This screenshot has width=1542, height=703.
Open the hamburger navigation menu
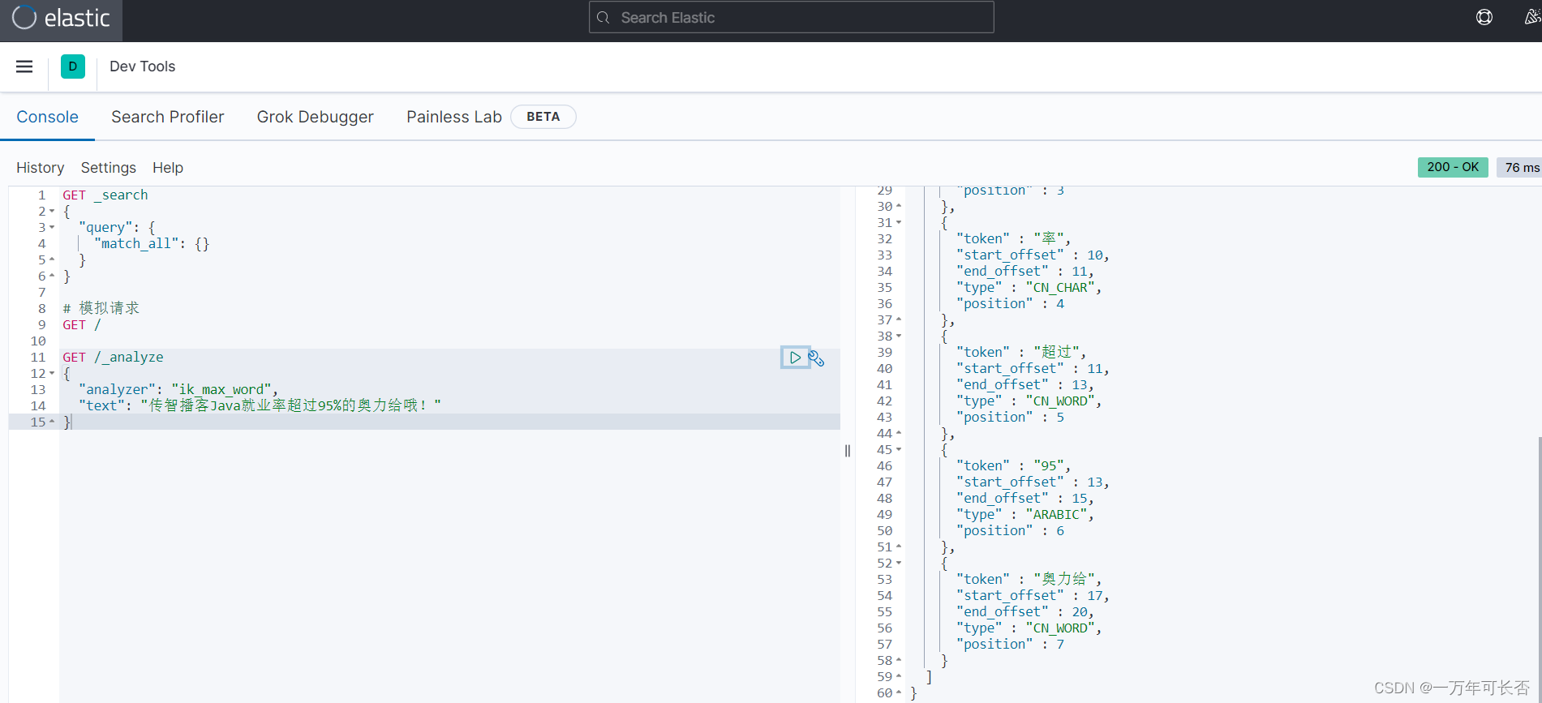point(24,66)
